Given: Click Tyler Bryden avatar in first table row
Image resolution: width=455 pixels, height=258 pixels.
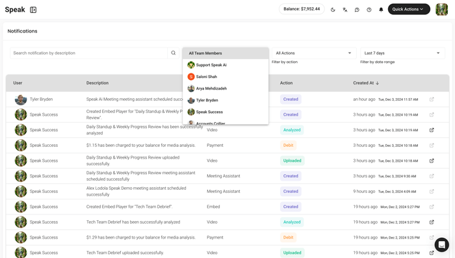Looking at the screenshot, I should [21, 99].
